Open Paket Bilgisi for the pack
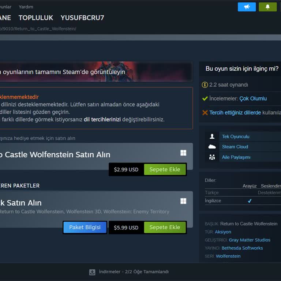This screenshot has width=281, height=281. pos(85,227)
